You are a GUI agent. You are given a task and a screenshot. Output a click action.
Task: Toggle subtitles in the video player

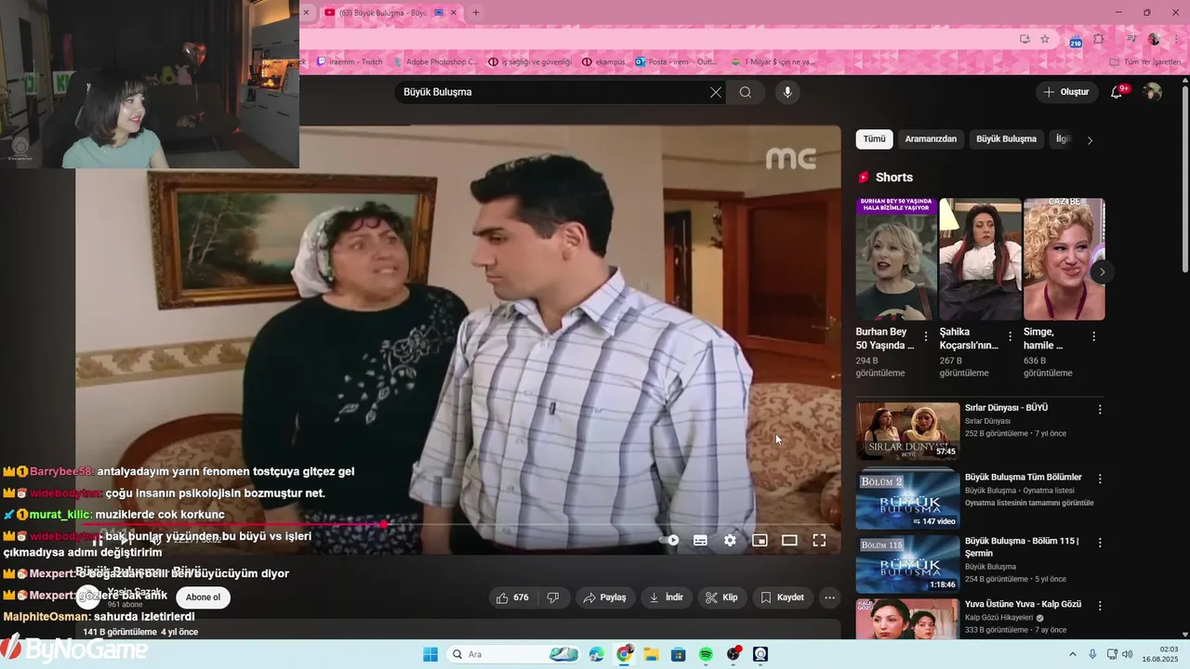click(x=700, y=540)
